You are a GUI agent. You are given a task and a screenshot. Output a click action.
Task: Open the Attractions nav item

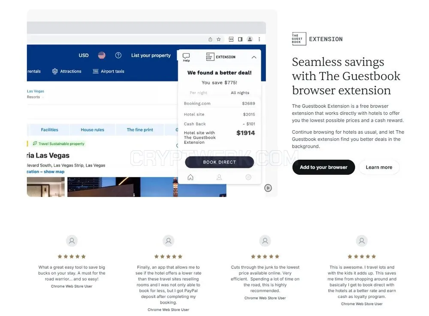point(67,71)
